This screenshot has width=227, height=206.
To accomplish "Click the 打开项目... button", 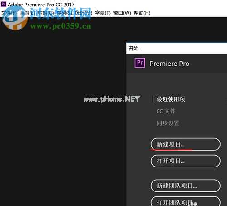I will click(x=186, y=161).
